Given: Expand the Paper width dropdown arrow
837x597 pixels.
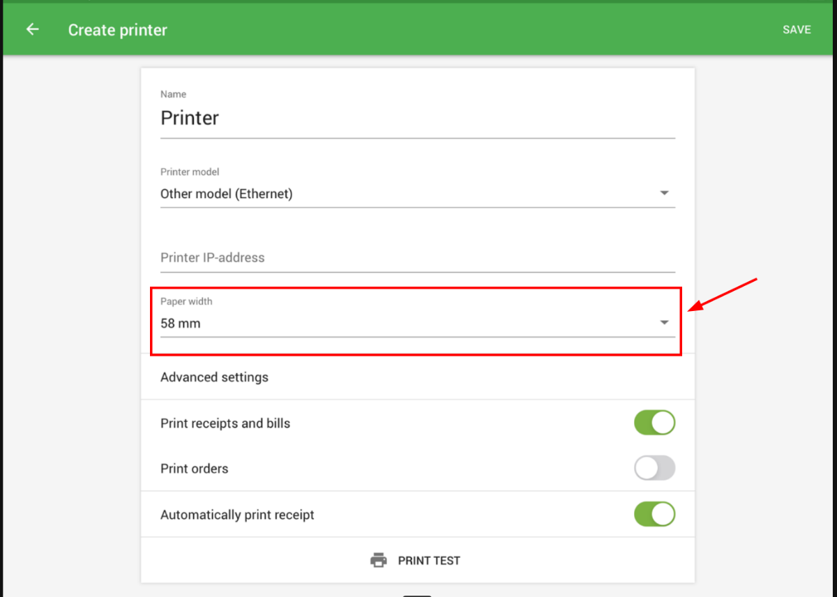Looking at the screenshot, I should point(664,322).
